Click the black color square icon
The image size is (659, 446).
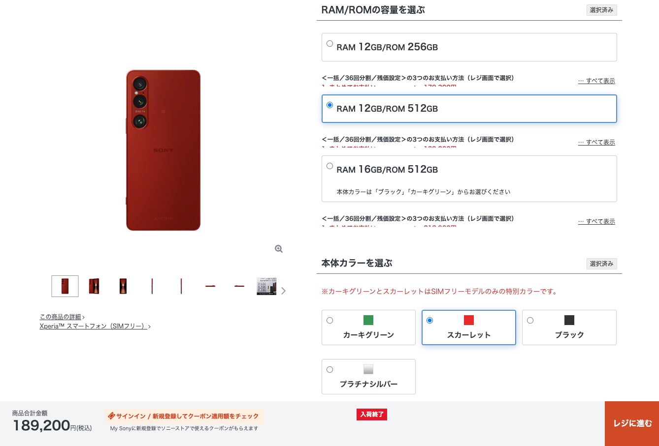click(569, 320)
